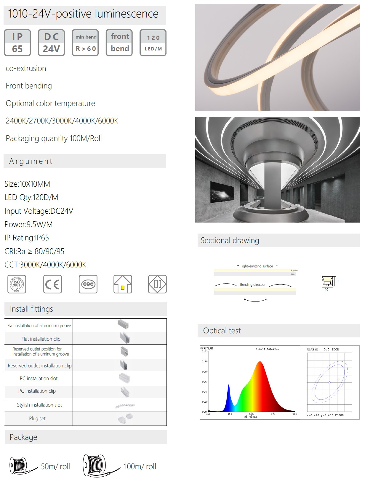The width and height of the screenshot is (365, 484).
Task: Click Input Voltage:DC24V specification
Action: click(x=39, y=211)
